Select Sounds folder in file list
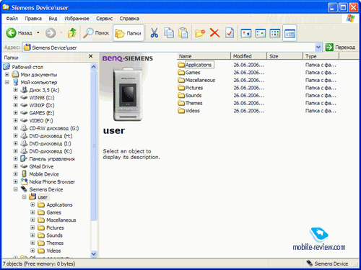361x270 pixels. (193, 96)
